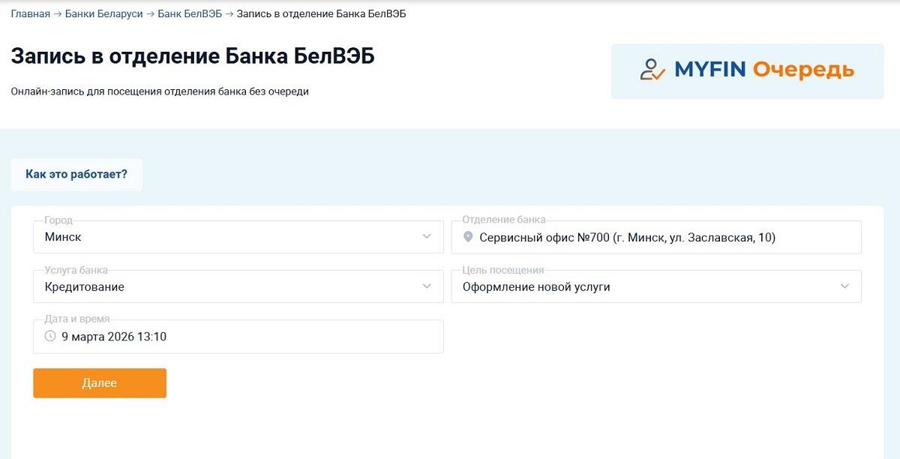
Task: Navigate to Банк БелВЭБ breadcrumb
Action: pyautogui.click(x=190, y=14)
